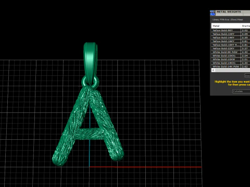Select the White Gold:14KX1 row
Image resolution: width=250 pixels, height=187 pixels.
231,63
